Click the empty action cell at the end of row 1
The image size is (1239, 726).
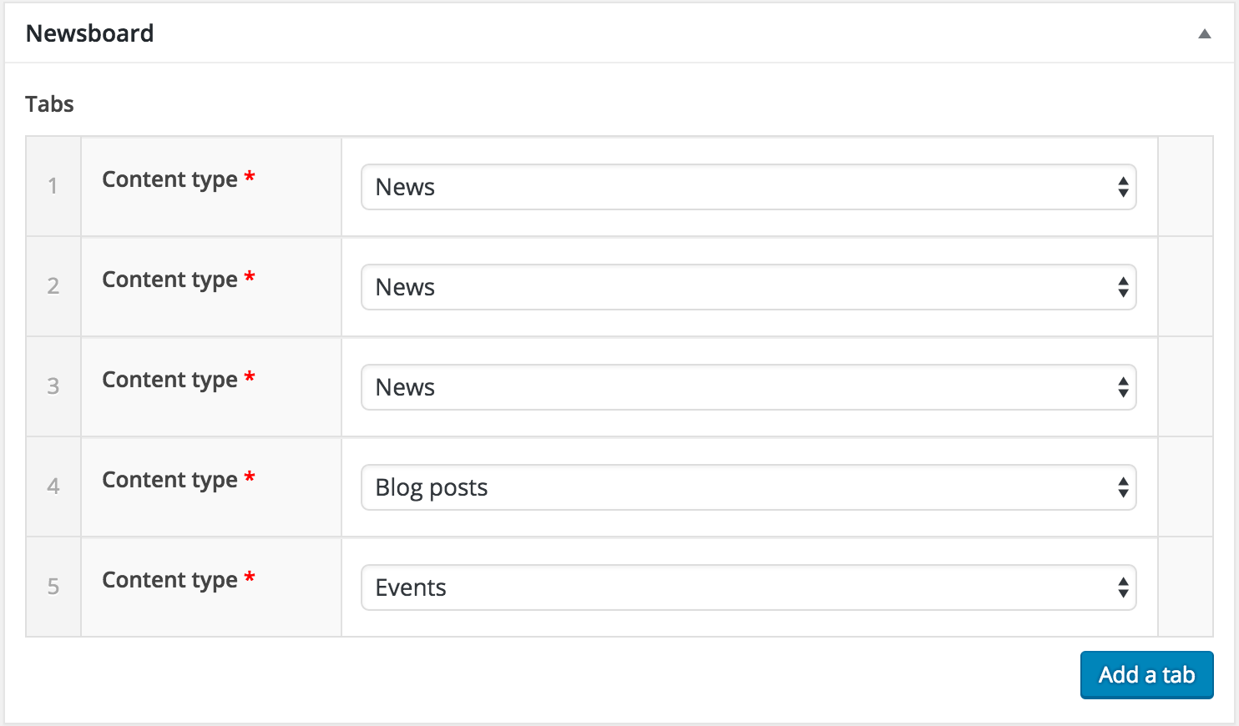click(x=1186, y=186)
